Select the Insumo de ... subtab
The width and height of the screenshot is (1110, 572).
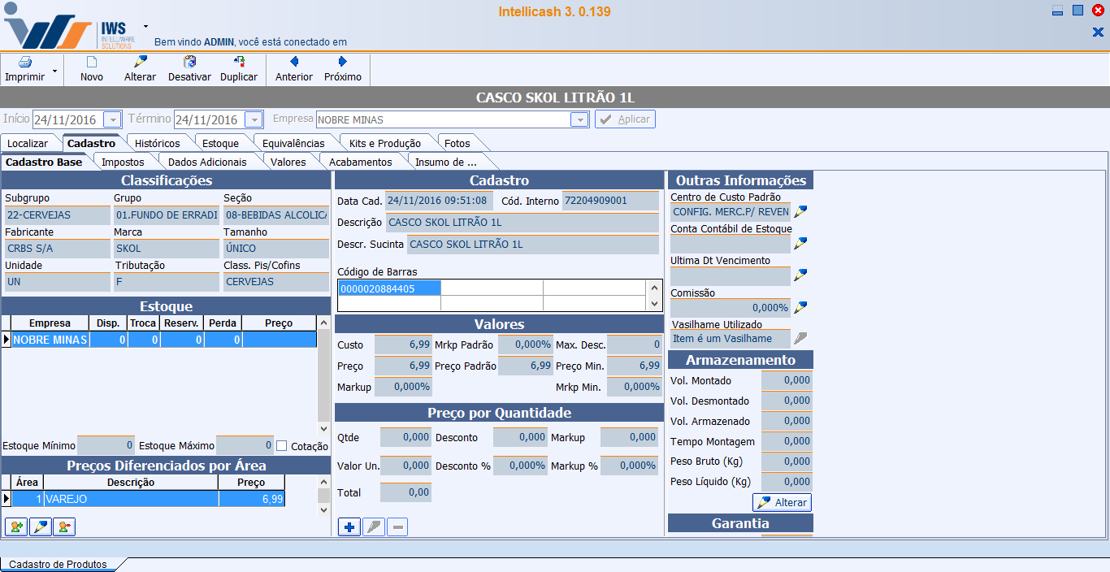click(446, 162)
